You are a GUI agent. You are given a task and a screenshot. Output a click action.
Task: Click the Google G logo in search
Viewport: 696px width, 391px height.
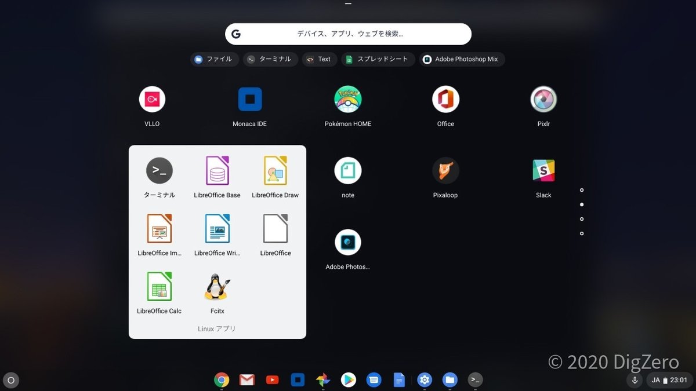pyautogui.click(x=236, y=34)
